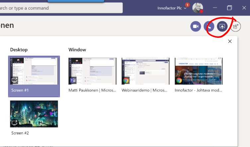250x147 pixels.
Task: Select the Matti Paukkonen window thumbnail
Action: 92,71
